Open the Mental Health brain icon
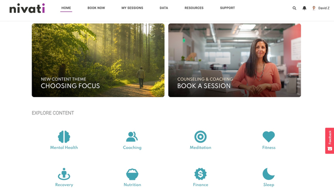This screenshot has width=334, height=188. pyautogui.click(x=64, y=137)
